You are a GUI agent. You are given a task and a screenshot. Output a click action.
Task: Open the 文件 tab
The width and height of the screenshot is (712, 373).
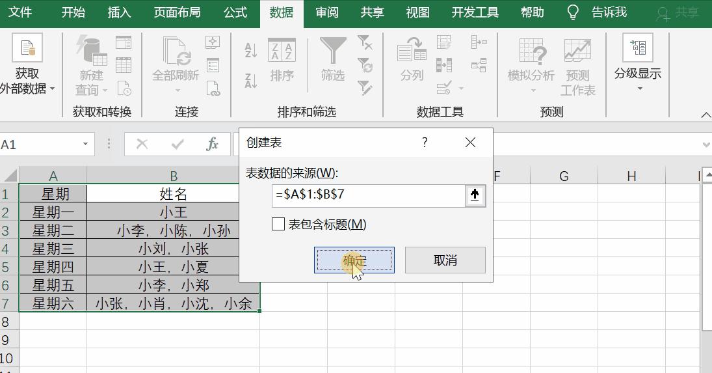tap(20, 12)
